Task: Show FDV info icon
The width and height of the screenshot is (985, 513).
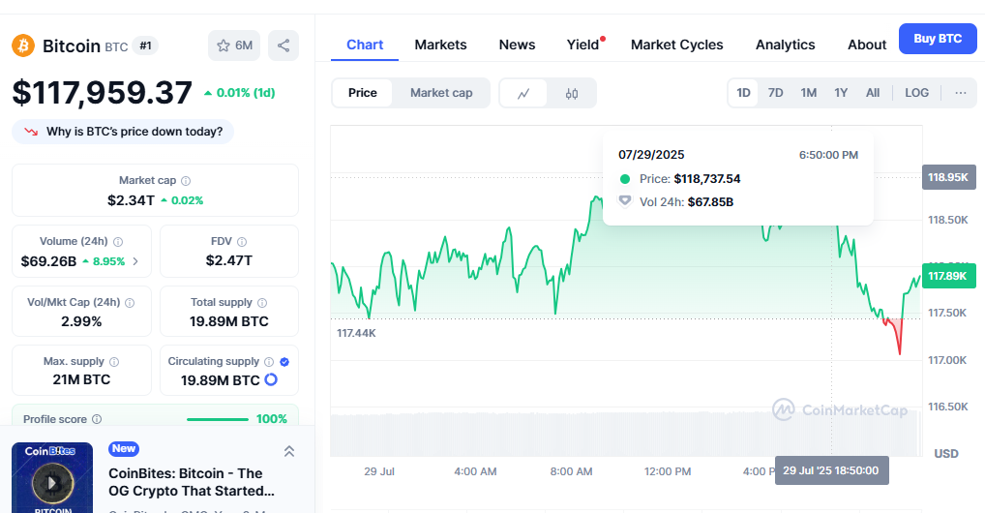Action: click(x=242, y=241)
